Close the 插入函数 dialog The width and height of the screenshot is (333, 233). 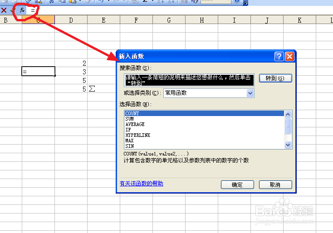pos(289,57)
